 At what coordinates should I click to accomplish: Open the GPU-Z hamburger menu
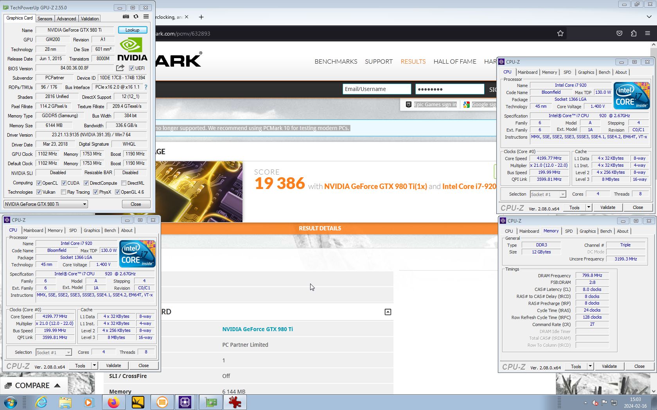[146, 17]
